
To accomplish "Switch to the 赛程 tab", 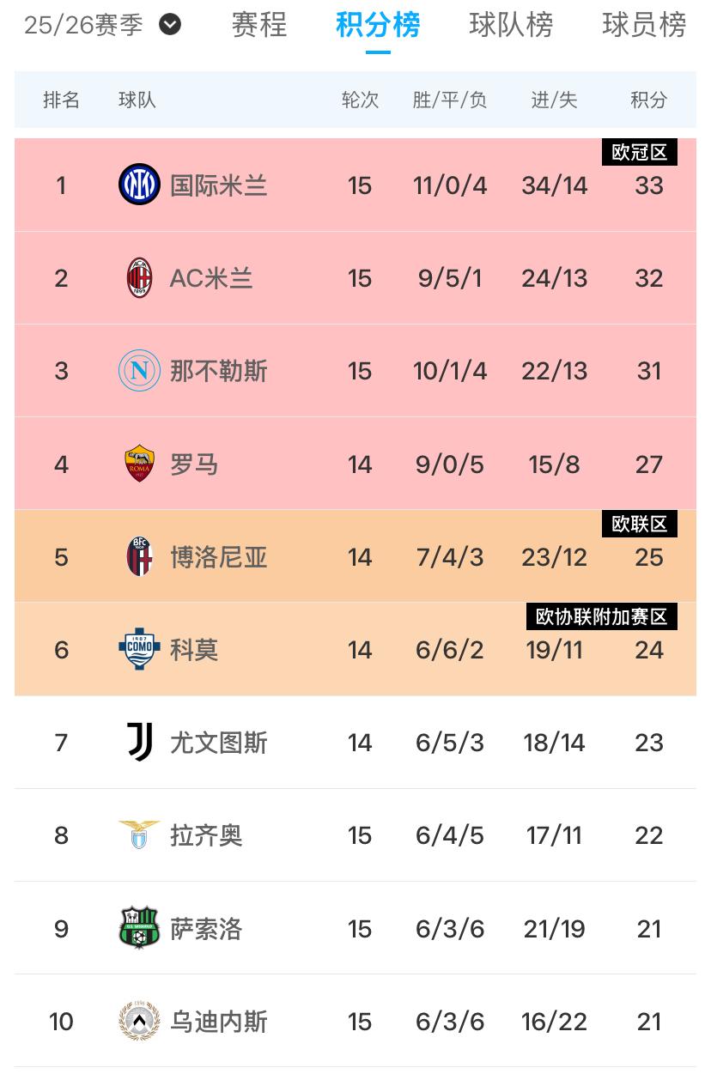I will coord(259,25).
